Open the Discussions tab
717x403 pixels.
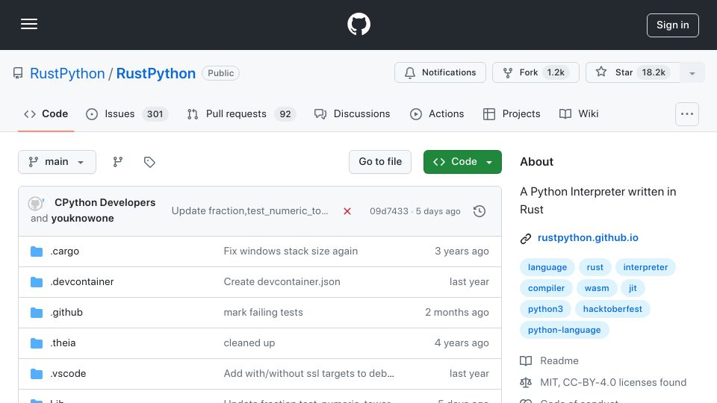(352, 113)
